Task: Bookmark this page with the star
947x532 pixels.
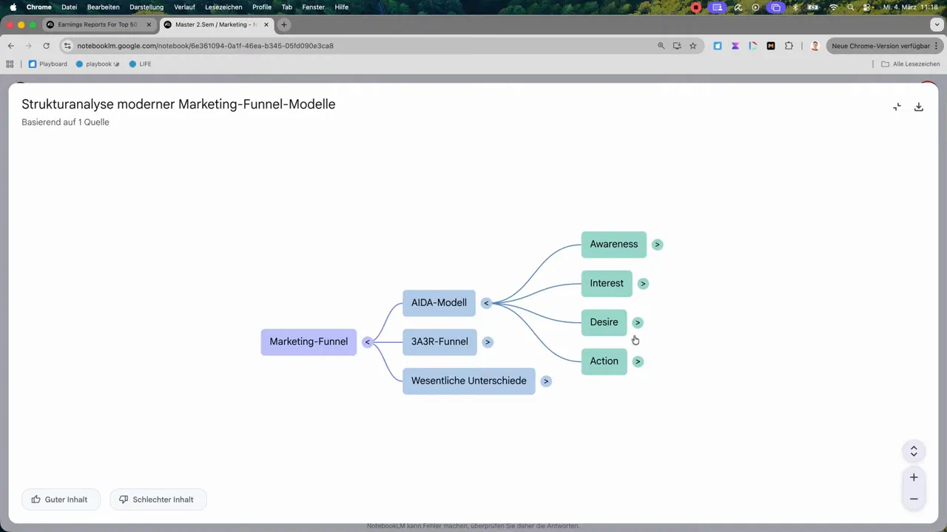Action: pyautogui.click(x=693, y=46)
